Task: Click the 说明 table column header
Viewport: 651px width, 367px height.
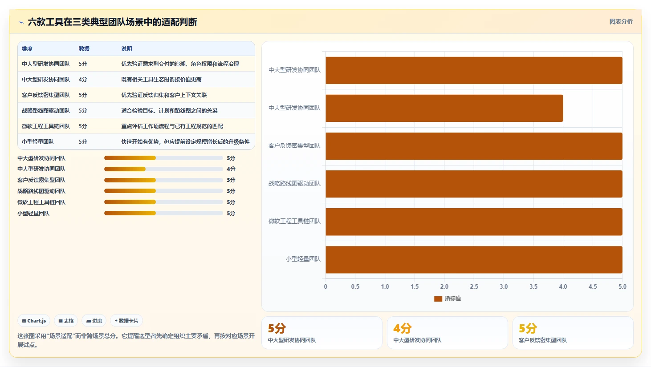Action: pos(126,49)
